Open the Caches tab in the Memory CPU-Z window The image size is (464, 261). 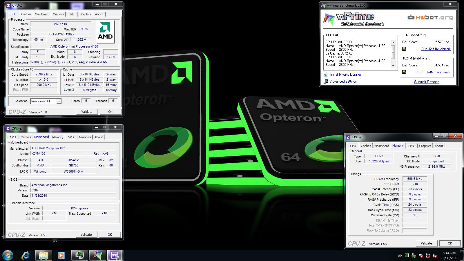click(366, 146)
